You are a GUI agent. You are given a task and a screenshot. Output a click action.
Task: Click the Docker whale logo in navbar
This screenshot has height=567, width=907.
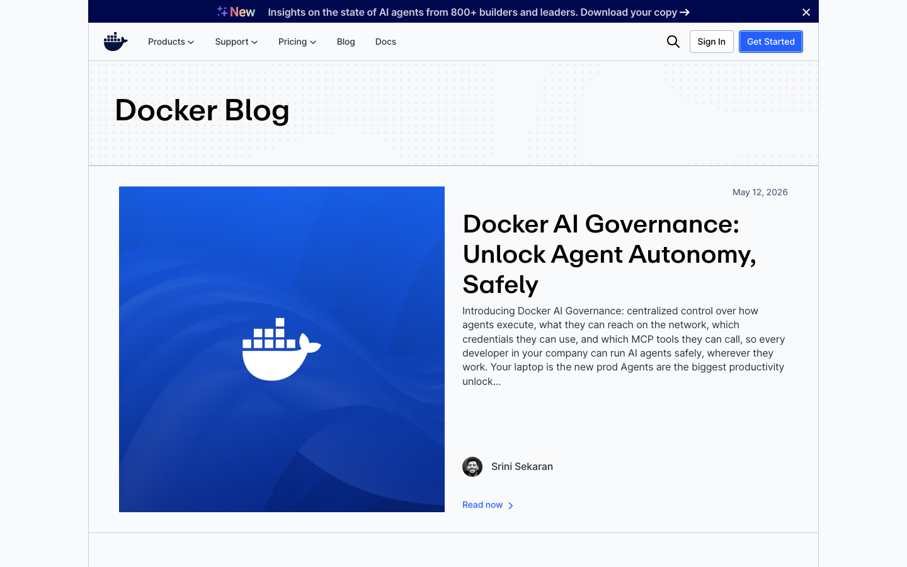click(116, 42)
